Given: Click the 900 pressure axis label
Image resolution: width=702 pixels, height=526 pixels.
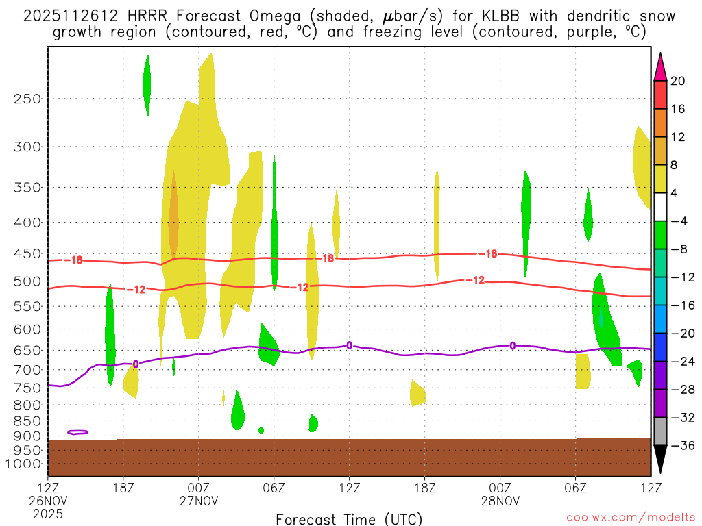Looking at the screenshot, I should 27,436.
